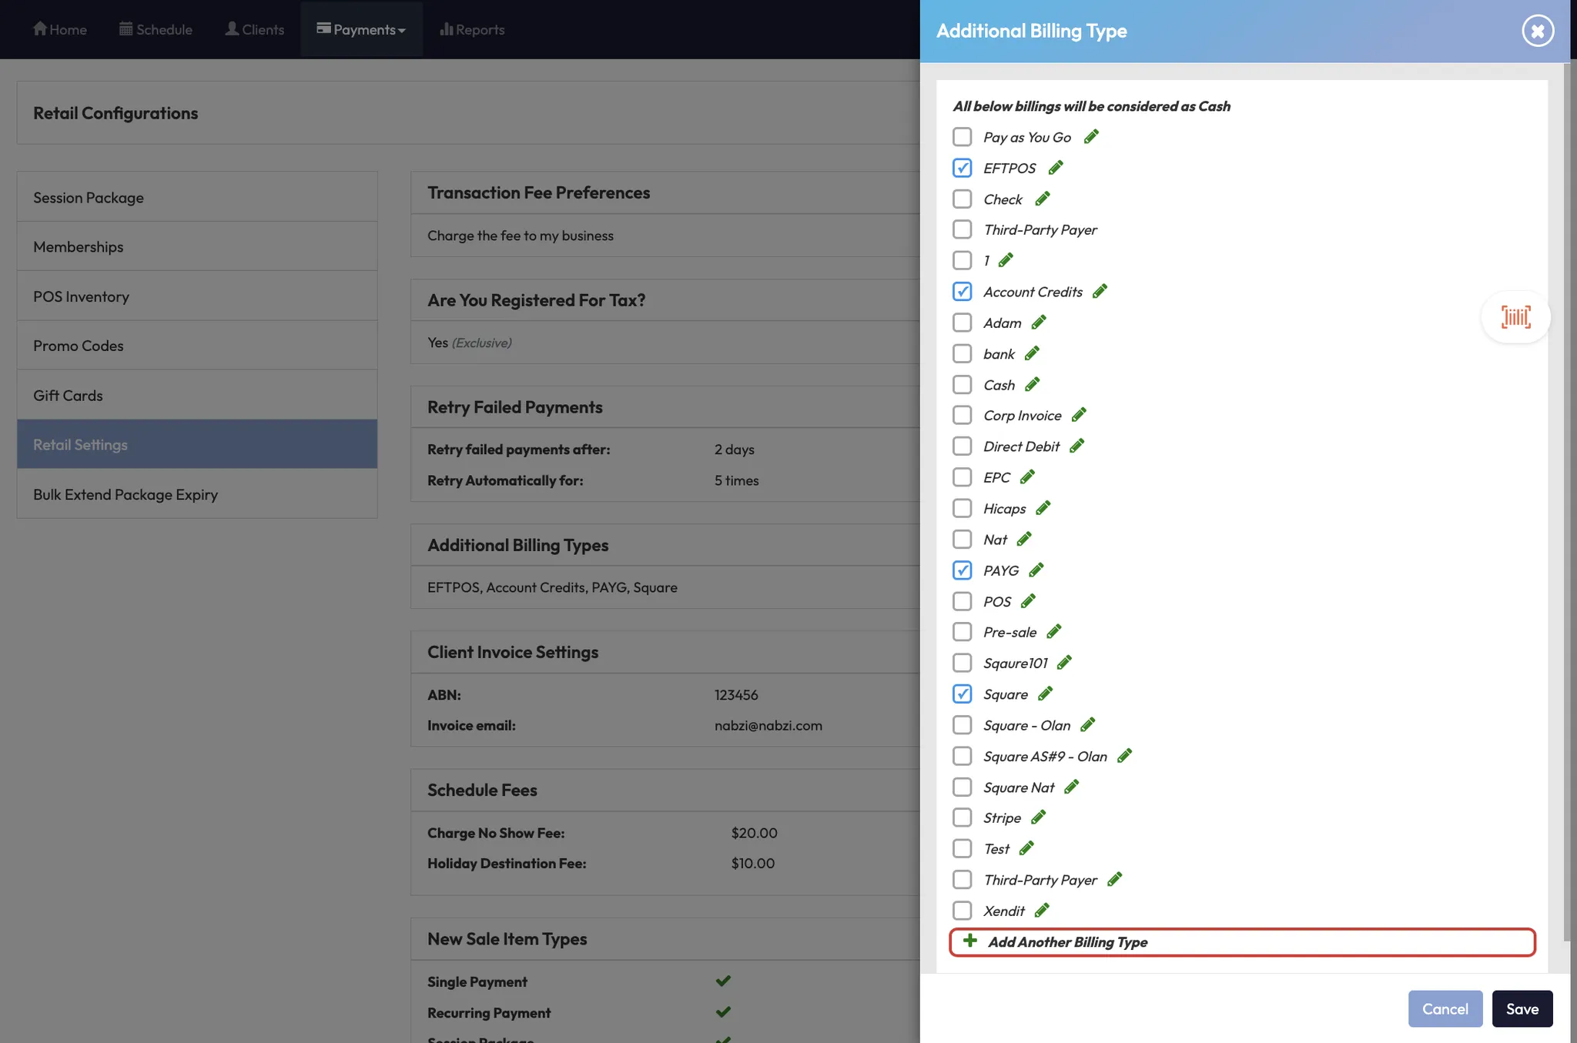
Task: Click the pencil icon next to EFTPOS
Action: [1056, 168]
